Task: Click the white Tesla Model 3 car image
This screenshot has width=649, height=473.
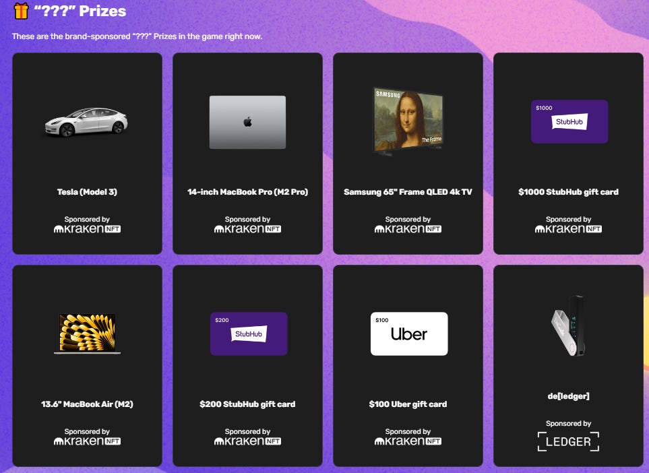Action: [x=86, y=122]
